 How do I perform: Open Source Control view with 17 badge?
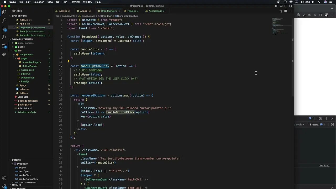point(4,29)
